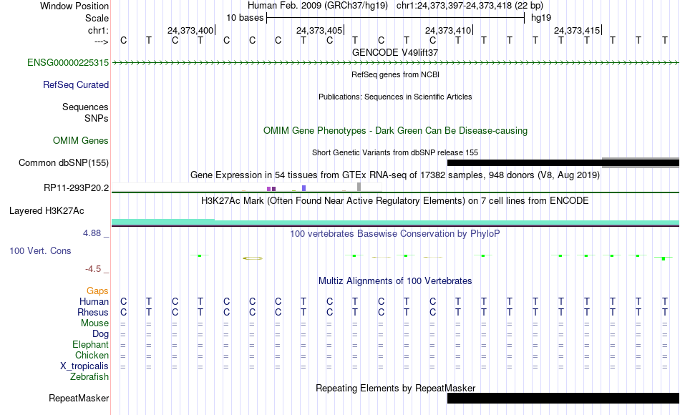
Task: Click the GENCODE V49lift37 track title
Action: pyautogui.click(x=395, y=52)
